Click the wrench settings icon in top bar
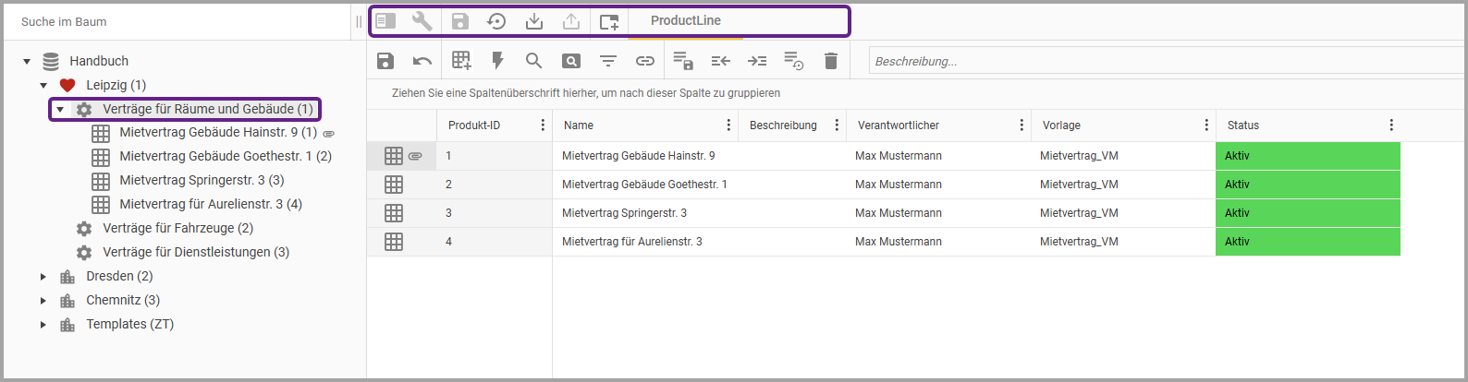 pos(422,21)
